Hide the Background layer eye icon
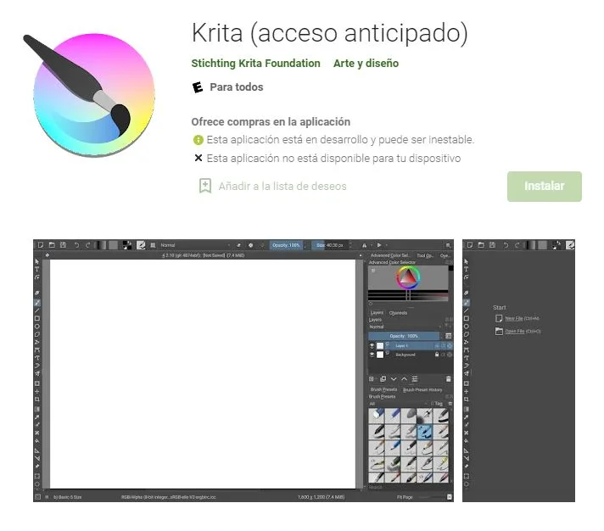Image resolution: width=604 pixels, height=531 pixels. [372, 355]
